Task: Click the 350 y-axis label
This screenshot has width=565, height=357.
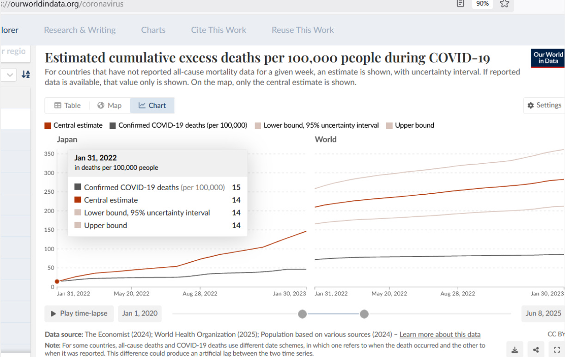Action: (49, 154)
